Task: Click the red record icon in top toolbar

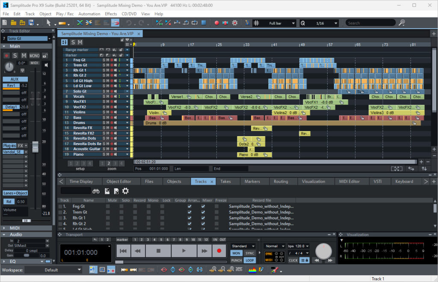Action: pyautogui.click(x=216, y=23)
